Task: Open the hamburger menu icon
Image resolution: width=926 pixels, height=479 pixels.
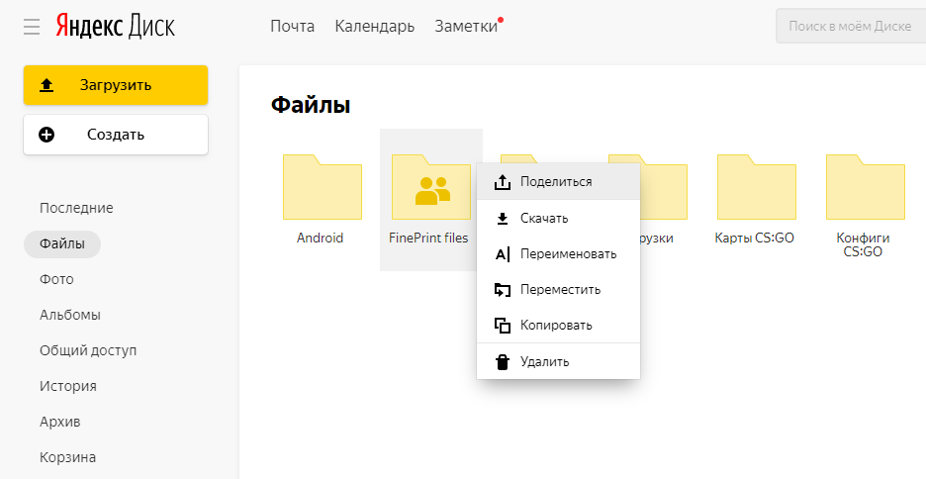Action: (32, 27)
